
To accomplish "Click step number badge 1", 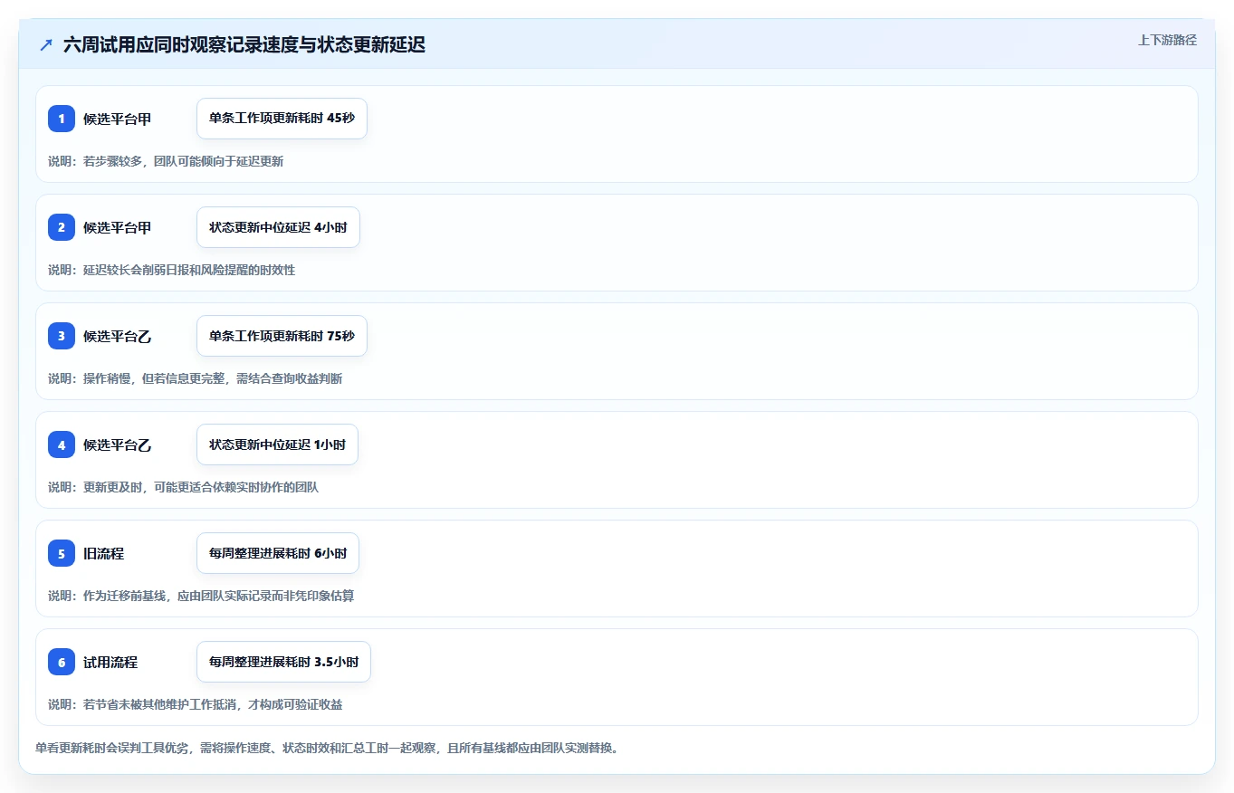I will [x=62, y=119].
